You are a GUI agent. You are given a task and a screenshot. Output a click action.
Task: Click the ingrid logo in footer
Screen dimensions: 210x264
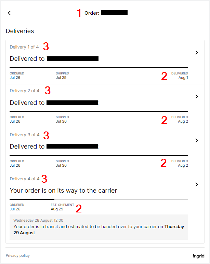coord(198,256)
